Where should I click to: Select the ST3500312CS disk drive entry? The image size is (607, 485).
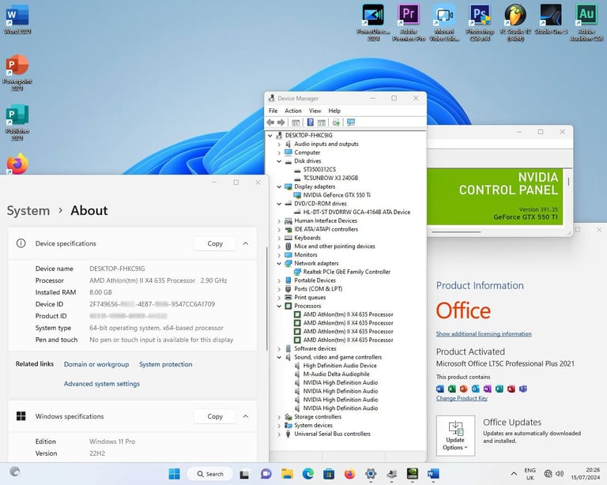click(x=319, y=170)
